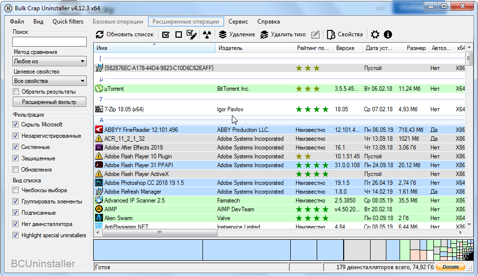Toggle the Защищенные checkbox
The image size is (478, 276).
coord(16,158)
